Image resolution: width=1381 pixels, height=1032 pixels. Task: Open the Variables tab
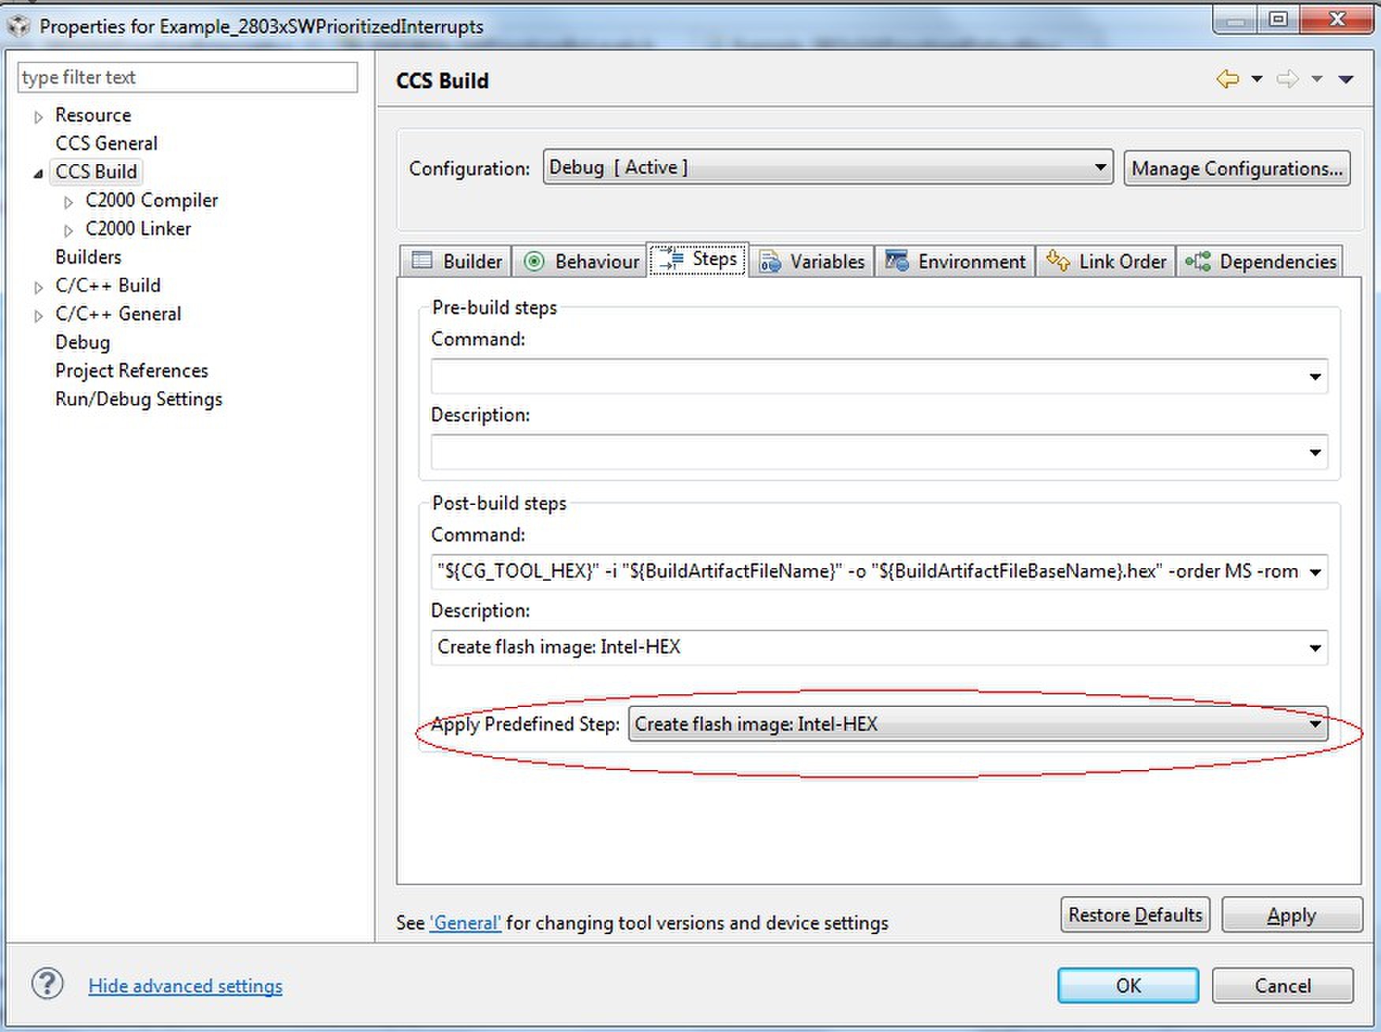pos(812,261)
